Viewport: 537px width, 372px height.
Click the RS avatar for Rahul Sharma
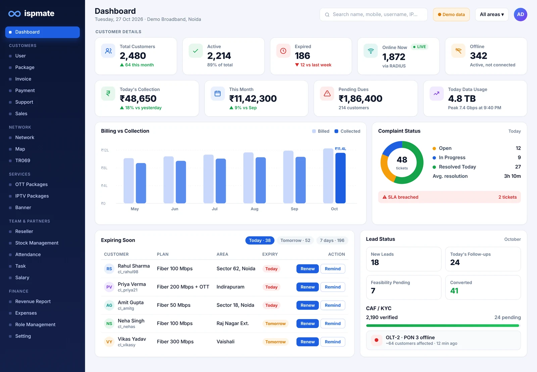point(109,269)
